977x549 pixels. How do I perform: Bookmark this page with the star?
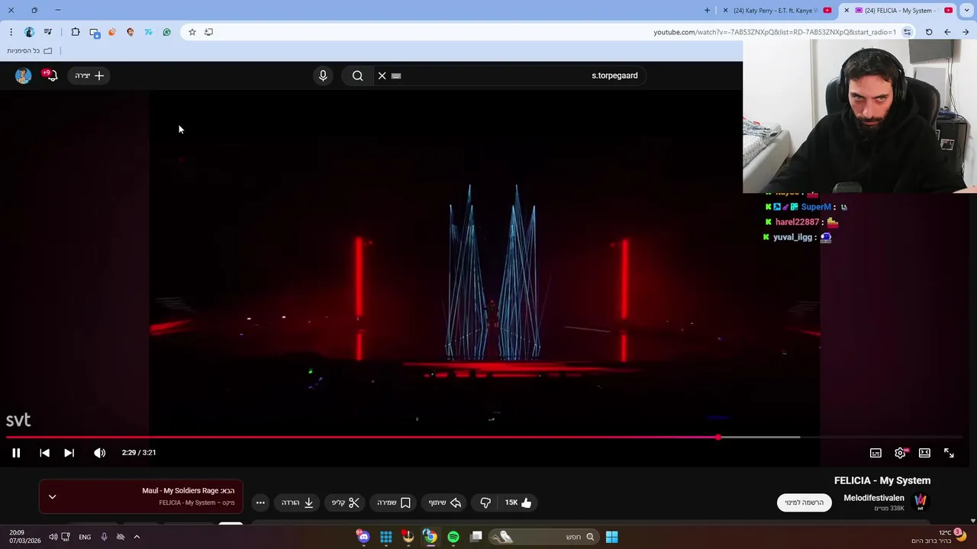tap(192, 32)
